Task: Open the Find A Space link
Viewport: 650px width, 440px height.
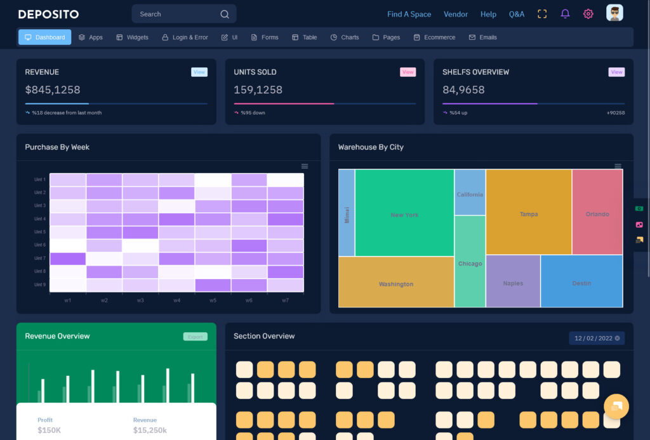Action: point(409,13)
